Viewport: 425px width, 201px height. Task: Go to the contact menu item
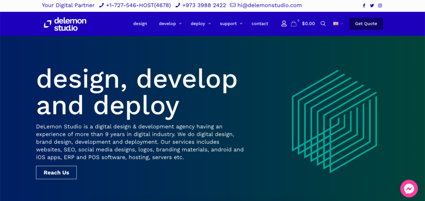(x=260, y=24)
